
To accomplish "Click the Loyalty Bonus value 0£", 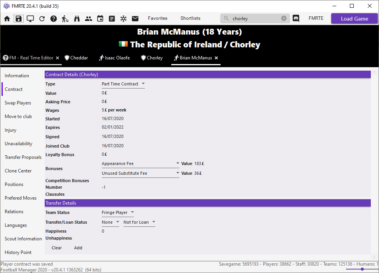I will point(104,154).
